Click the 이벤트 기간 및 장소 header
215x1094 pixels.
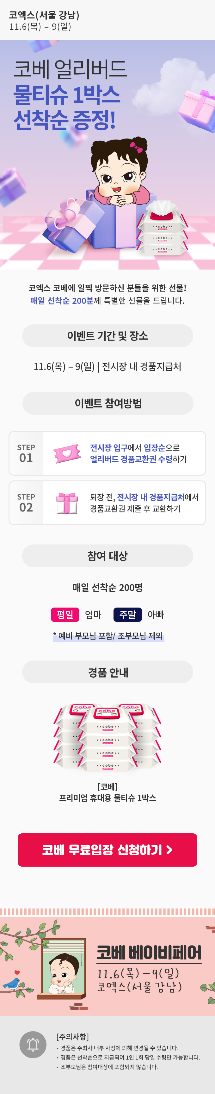coord(107,336)
